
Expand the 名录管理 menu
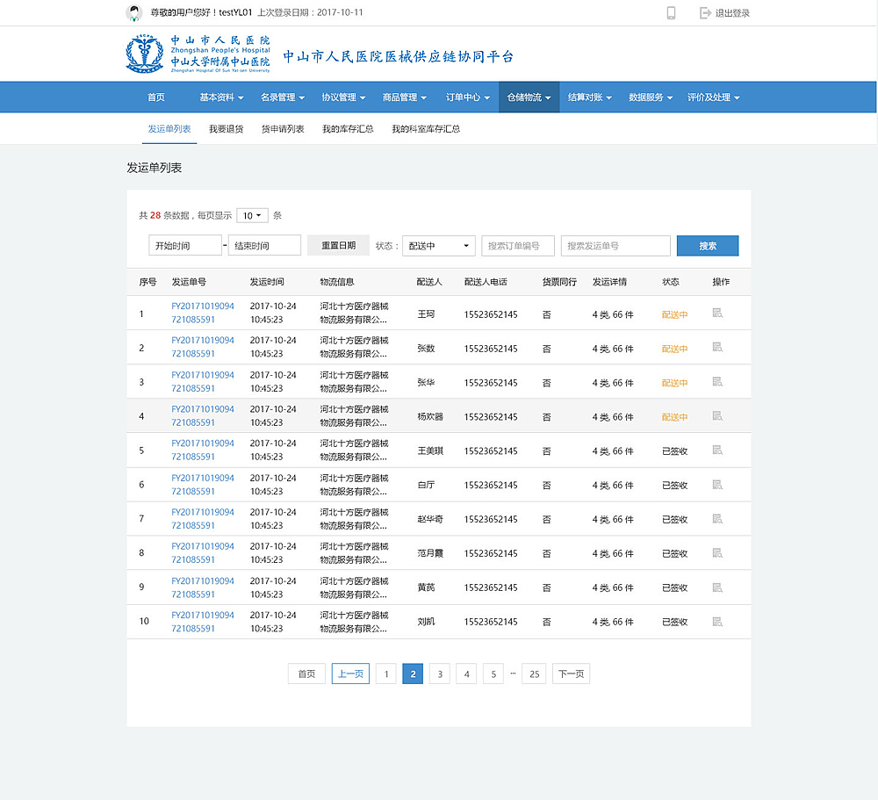(283, 97)
